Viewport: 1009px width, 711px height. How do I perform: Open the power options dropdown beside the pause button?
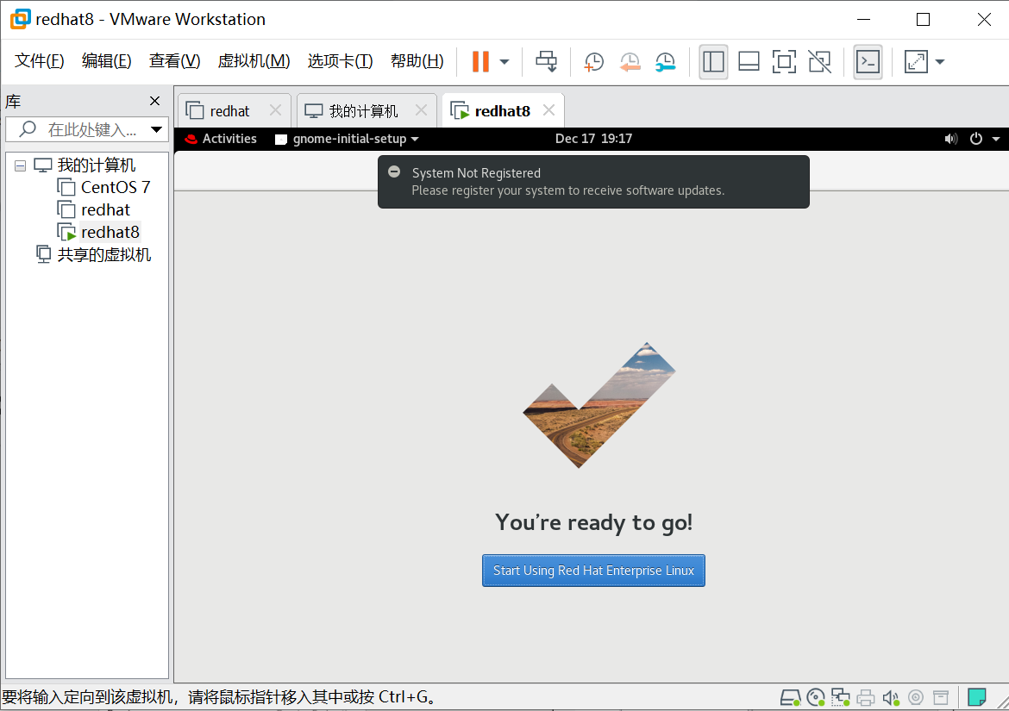point(504,62)
